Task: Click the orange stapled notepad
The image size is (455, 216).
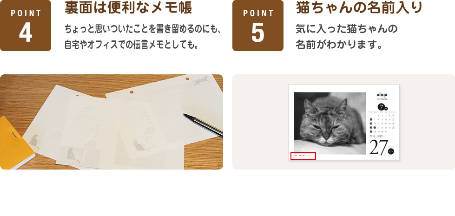Action: (x=17, y=143)
